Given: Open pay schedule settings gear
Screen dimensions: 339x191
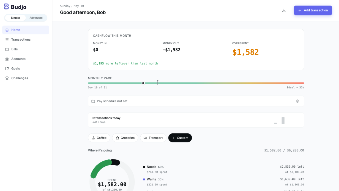Looking at the screenshot, I should tap(297, 101).
